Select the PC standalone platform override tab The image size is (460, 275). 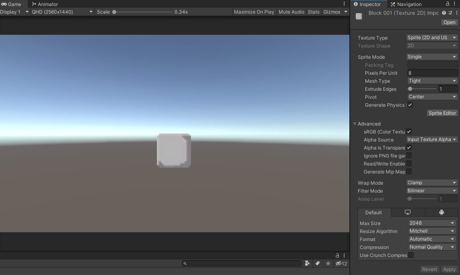point(408,212)
